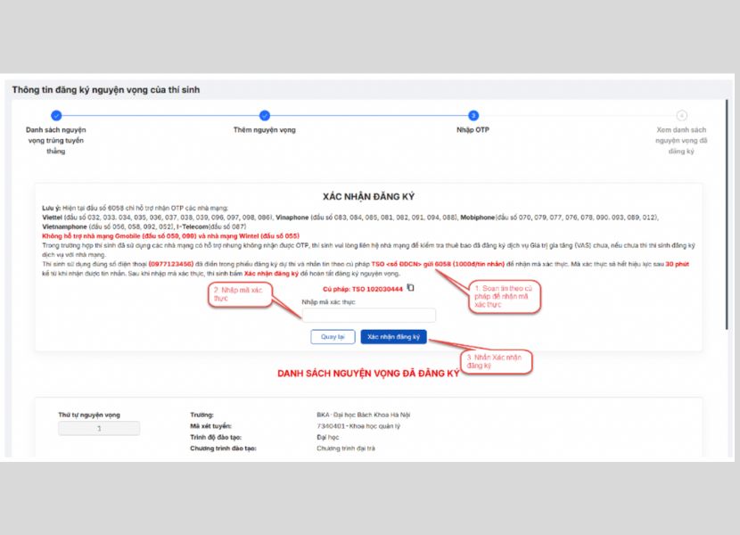This screenshot has height=535, width=740.
Task: Click the 'Cú pháp: TSO 102030444' text
Action: tap(362, 288)
